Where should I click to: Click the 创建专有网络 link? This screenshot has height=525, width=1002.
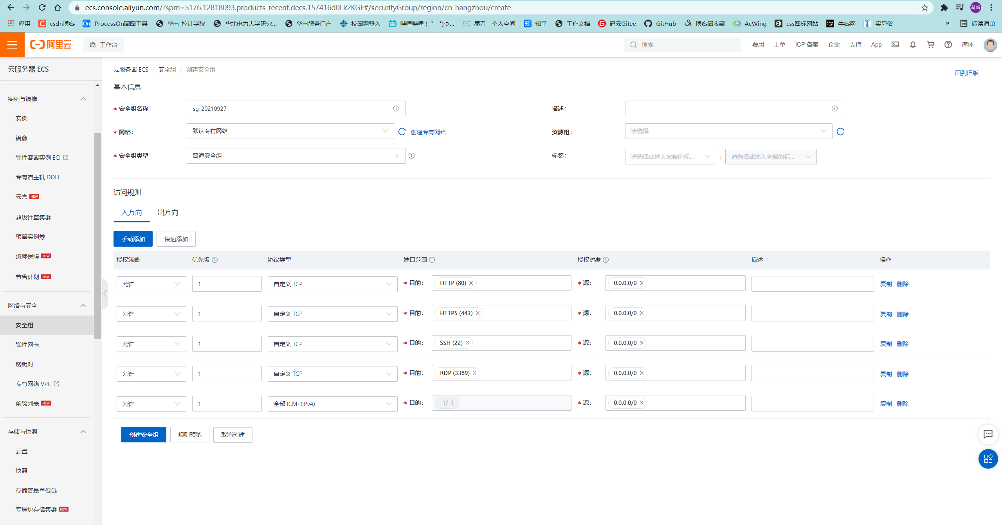coord(428,132)
